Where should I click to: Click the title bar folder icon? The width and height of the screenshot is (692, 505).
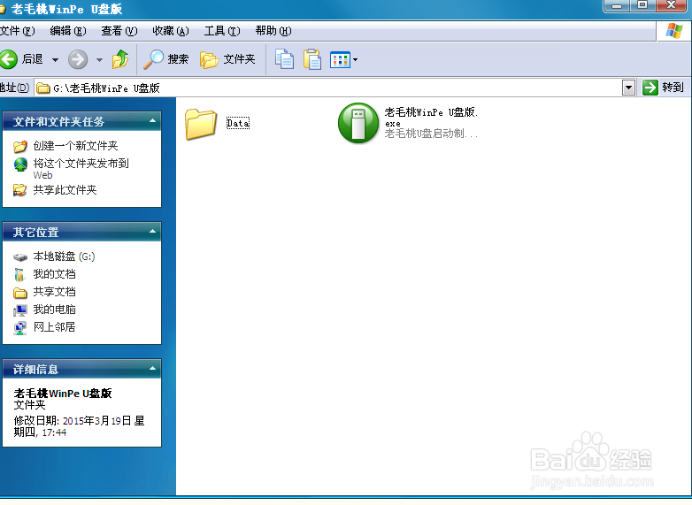pyautogui.click(x=2, y=9)
